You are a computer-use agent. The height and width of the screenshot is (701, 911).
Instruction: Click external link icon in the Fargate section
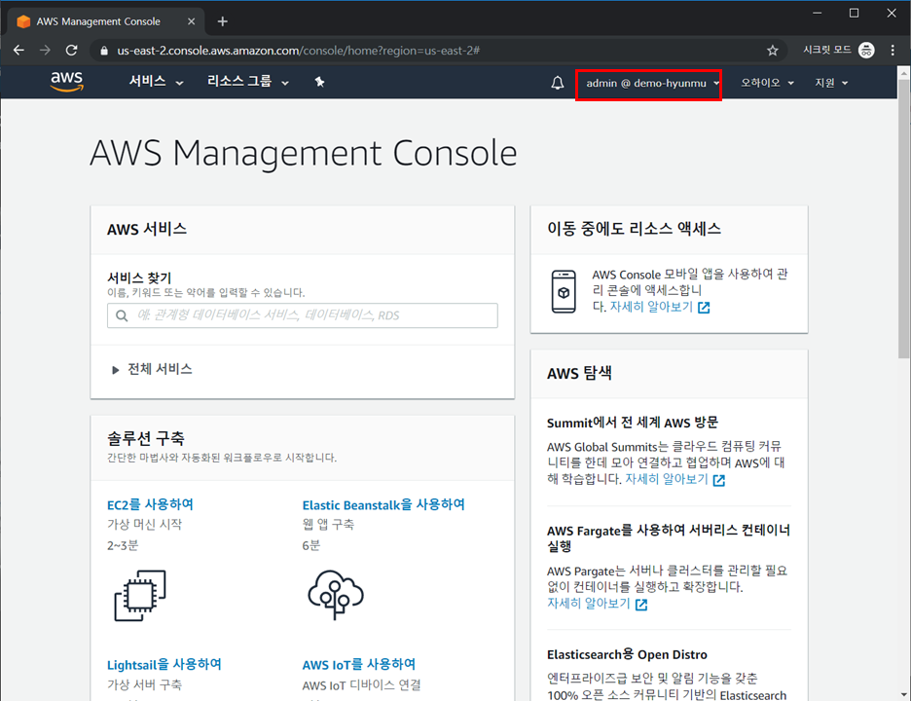click(x=641, y=605)
